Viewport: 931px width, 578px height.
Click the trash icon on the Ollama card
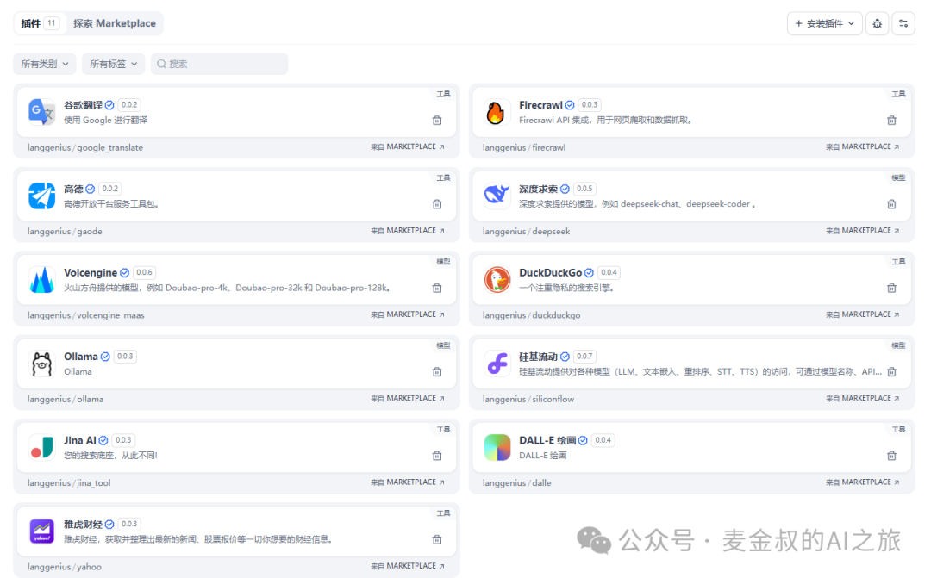point(437,372)
